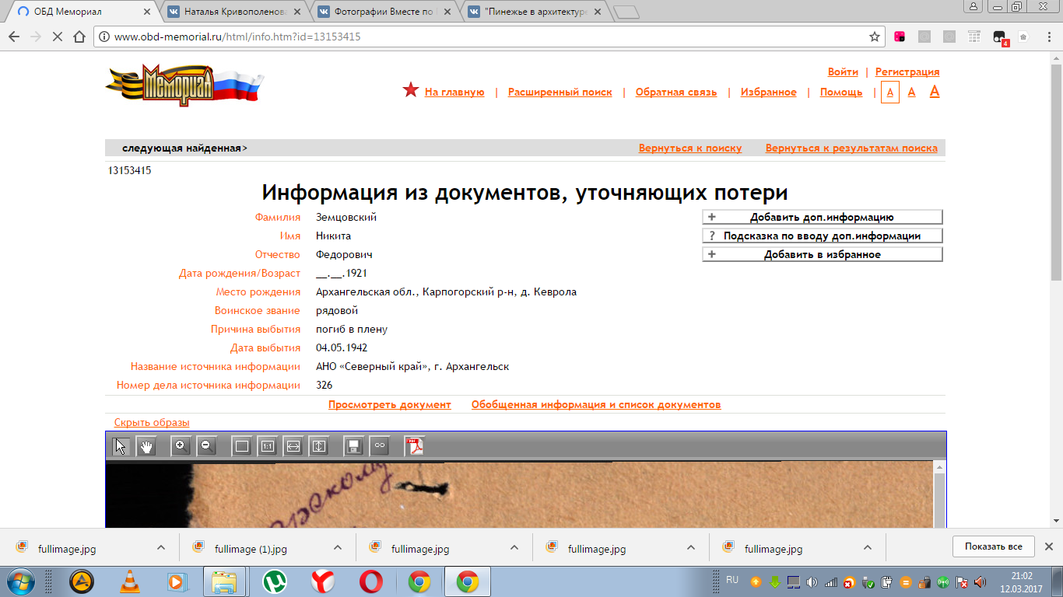Screen dimensions: 1063x597
Task: Expand the 'Добавить доп.информацию' panel
Action: pos(823,218)
